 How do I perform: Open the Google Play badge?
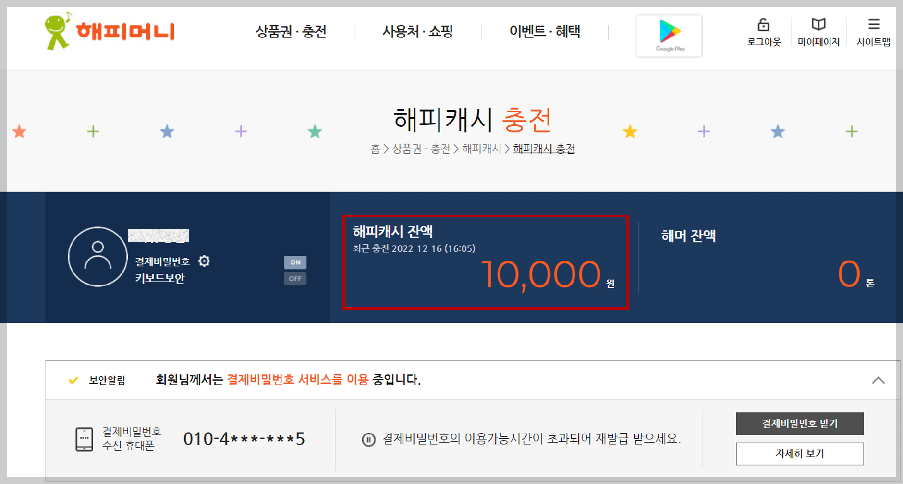tap(670, 36)
